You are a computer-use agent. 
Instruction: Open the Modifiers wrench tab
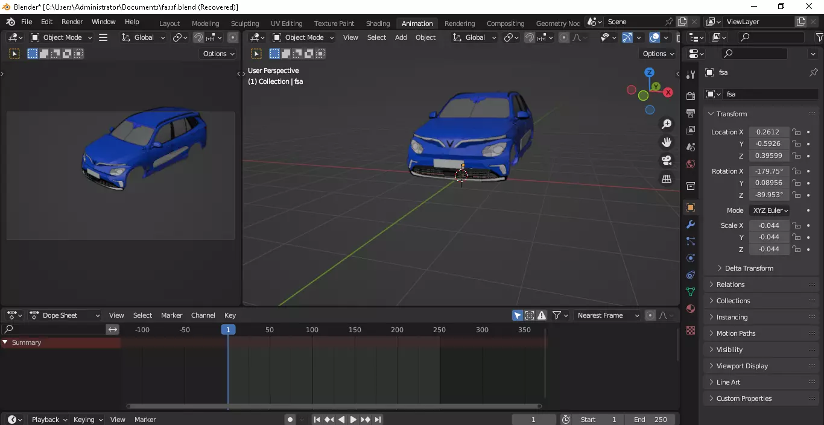[x=691, y=224]
